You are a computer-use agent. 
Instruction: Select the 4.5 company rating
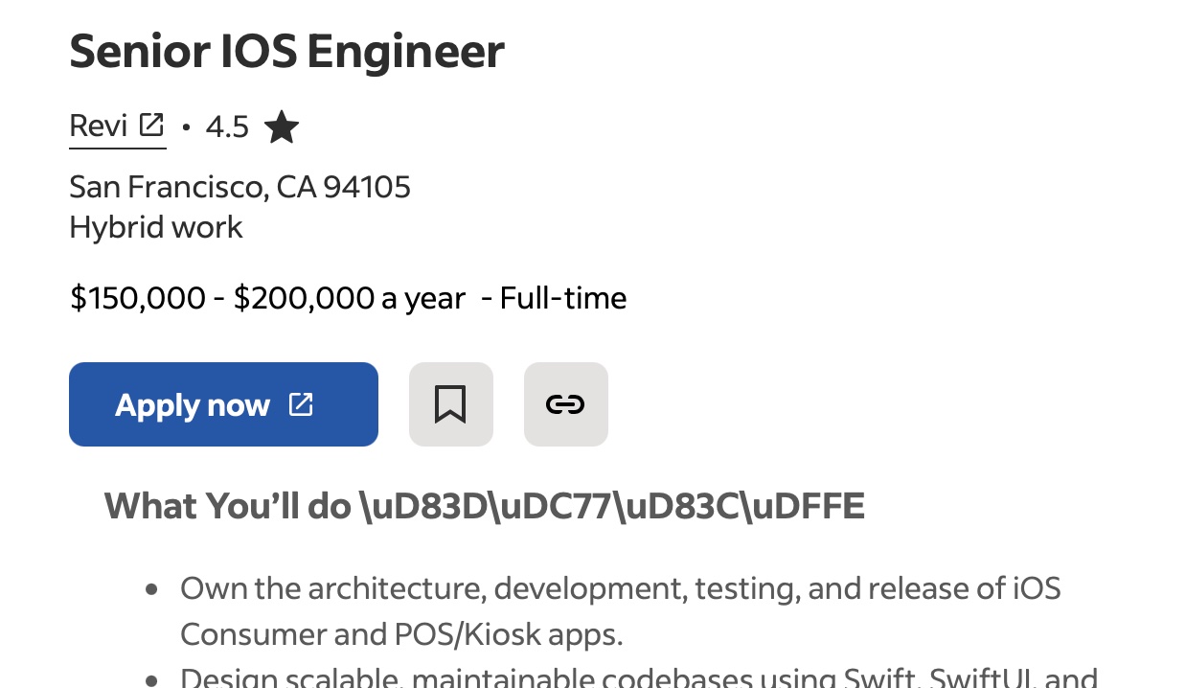(x=227, y=126)
